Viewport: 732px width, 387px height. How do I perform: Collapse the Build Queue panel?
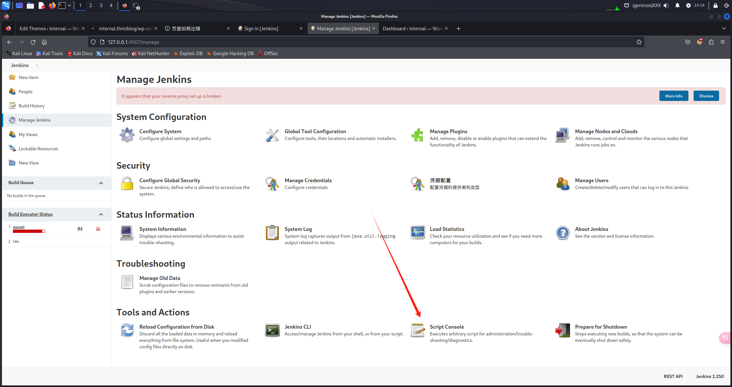(x=101, y=183)
